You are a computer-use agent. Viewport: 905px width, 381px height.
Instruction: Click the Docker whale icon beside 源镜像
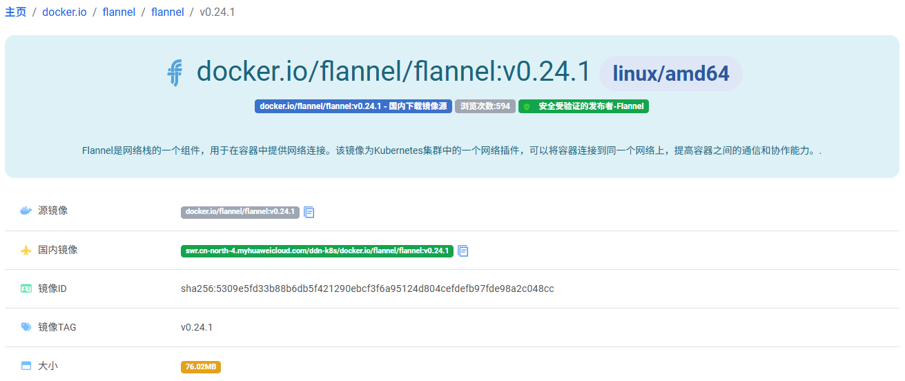click(x=26, y=211)
